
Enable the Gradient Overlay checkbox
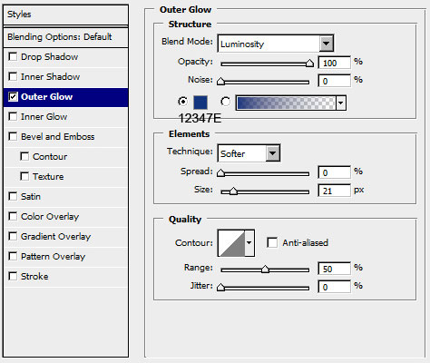(x=13, y=236)
